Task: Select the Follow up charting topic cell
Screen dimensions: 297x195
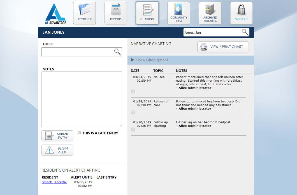Action: 161,124
